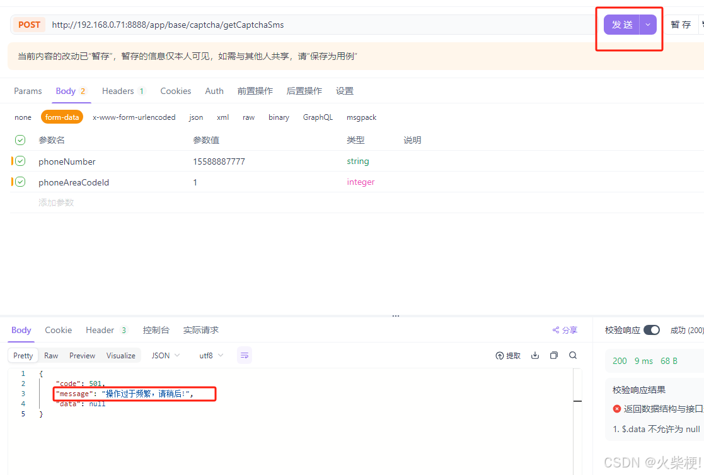Open the 前置操作 tab

point(255,91)
